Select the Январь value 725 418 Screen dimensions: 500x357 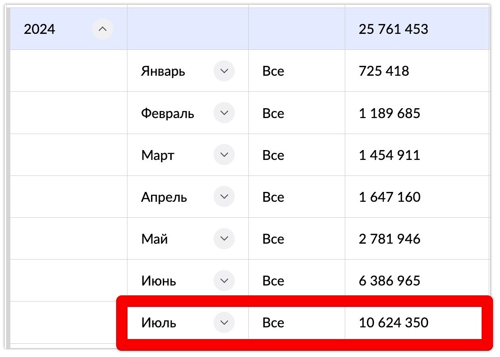384,71
